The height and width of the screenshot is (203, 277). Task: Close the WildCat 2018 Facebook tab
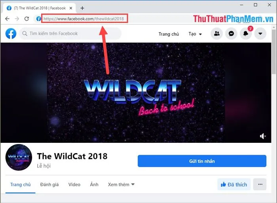click(x=71, y=8)
